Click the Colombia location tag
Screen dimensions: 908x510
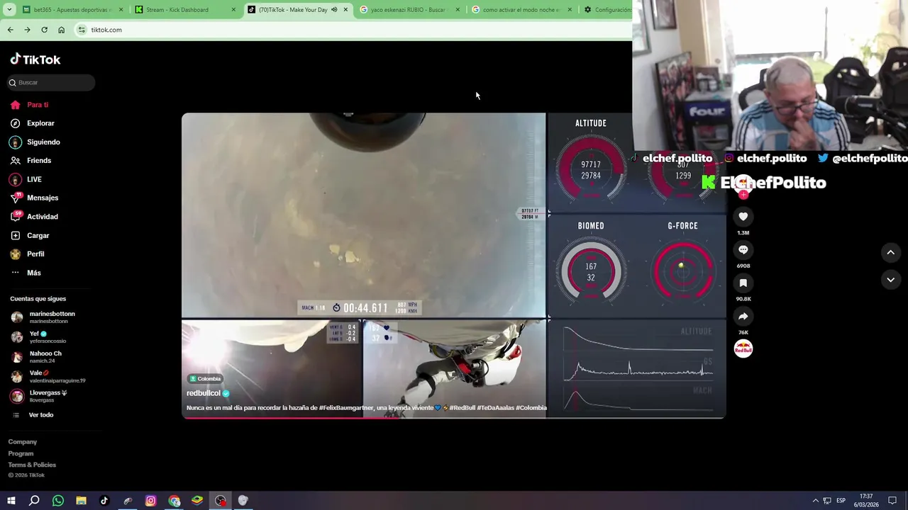tap(205, 378)
